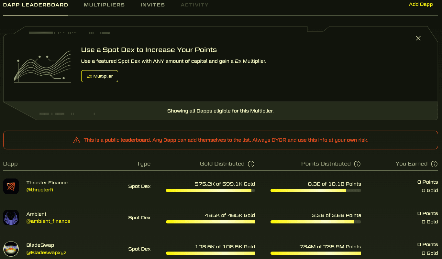Click the Gold Distributed header label
Screen dimensions: 442x259
click(x=222, y=164)
